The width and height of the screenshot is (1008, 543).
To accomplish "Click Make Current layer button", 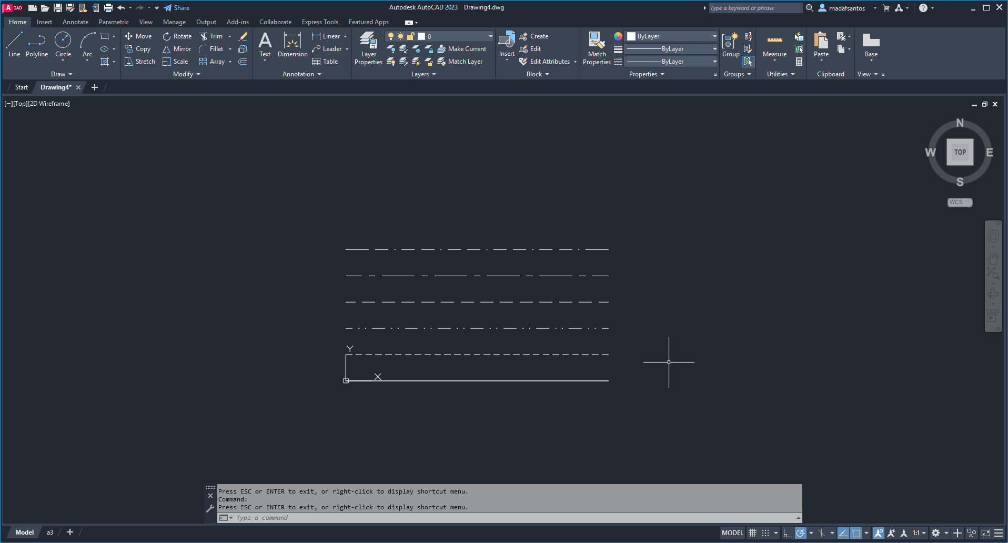I will coord(462,49).
